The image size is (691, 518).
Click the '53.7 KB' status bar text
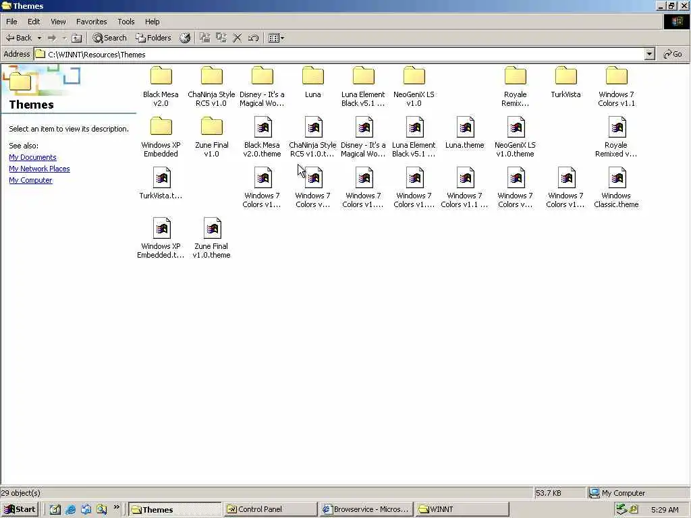(x=548, y=493)
